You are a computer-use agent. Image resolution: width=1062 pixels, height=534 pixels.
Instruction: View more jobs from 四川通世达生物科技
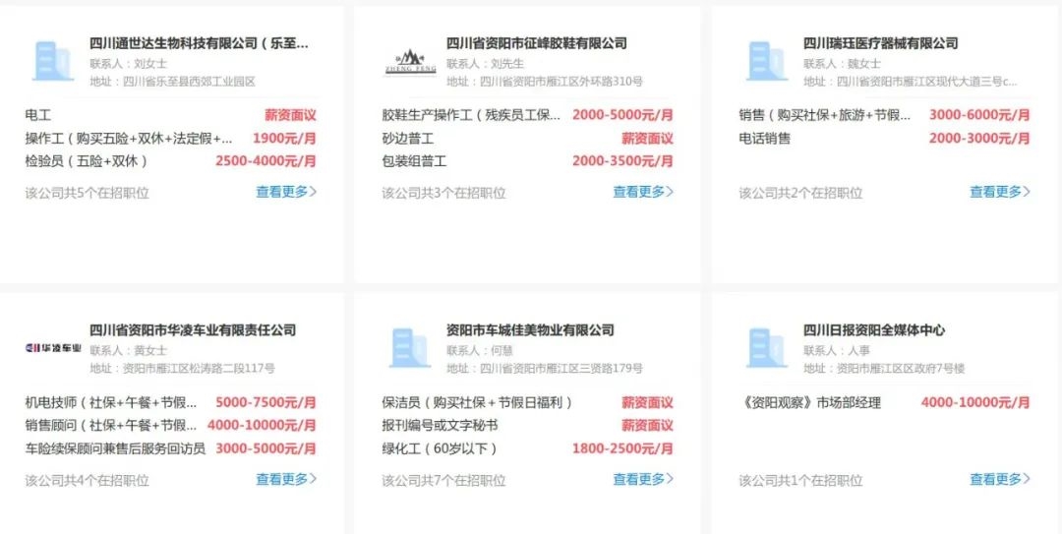pos(286,192)
